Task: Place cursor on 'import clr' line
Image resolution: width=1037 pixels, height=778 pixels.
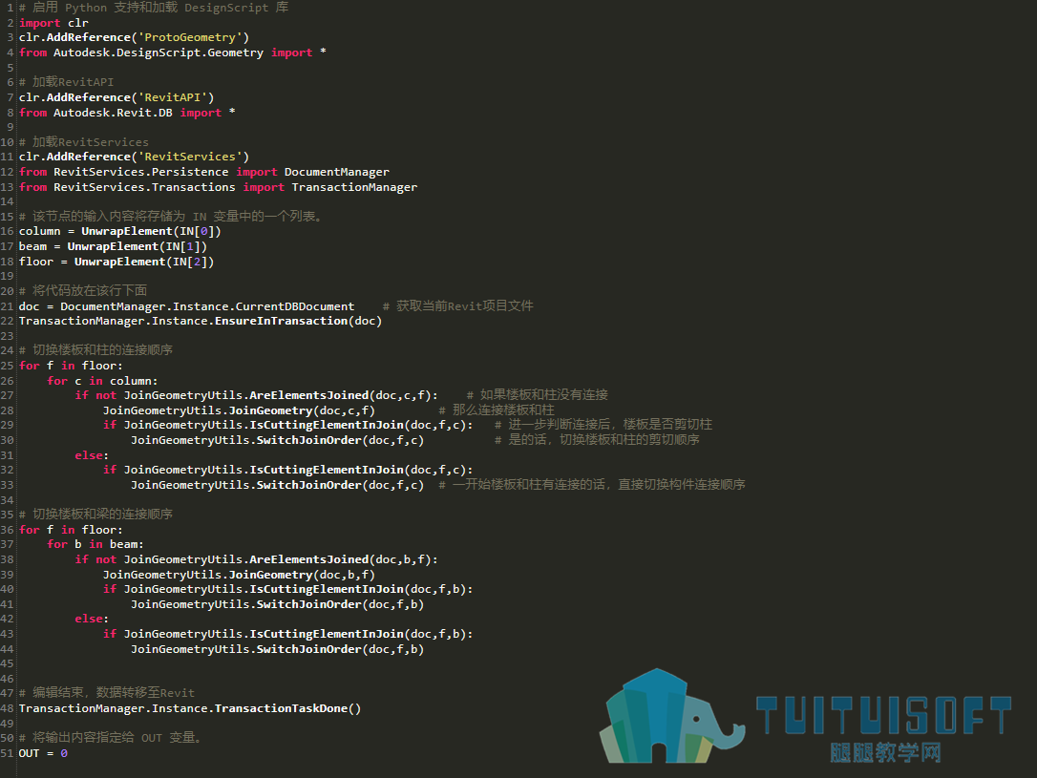Action: pos(53,23)
